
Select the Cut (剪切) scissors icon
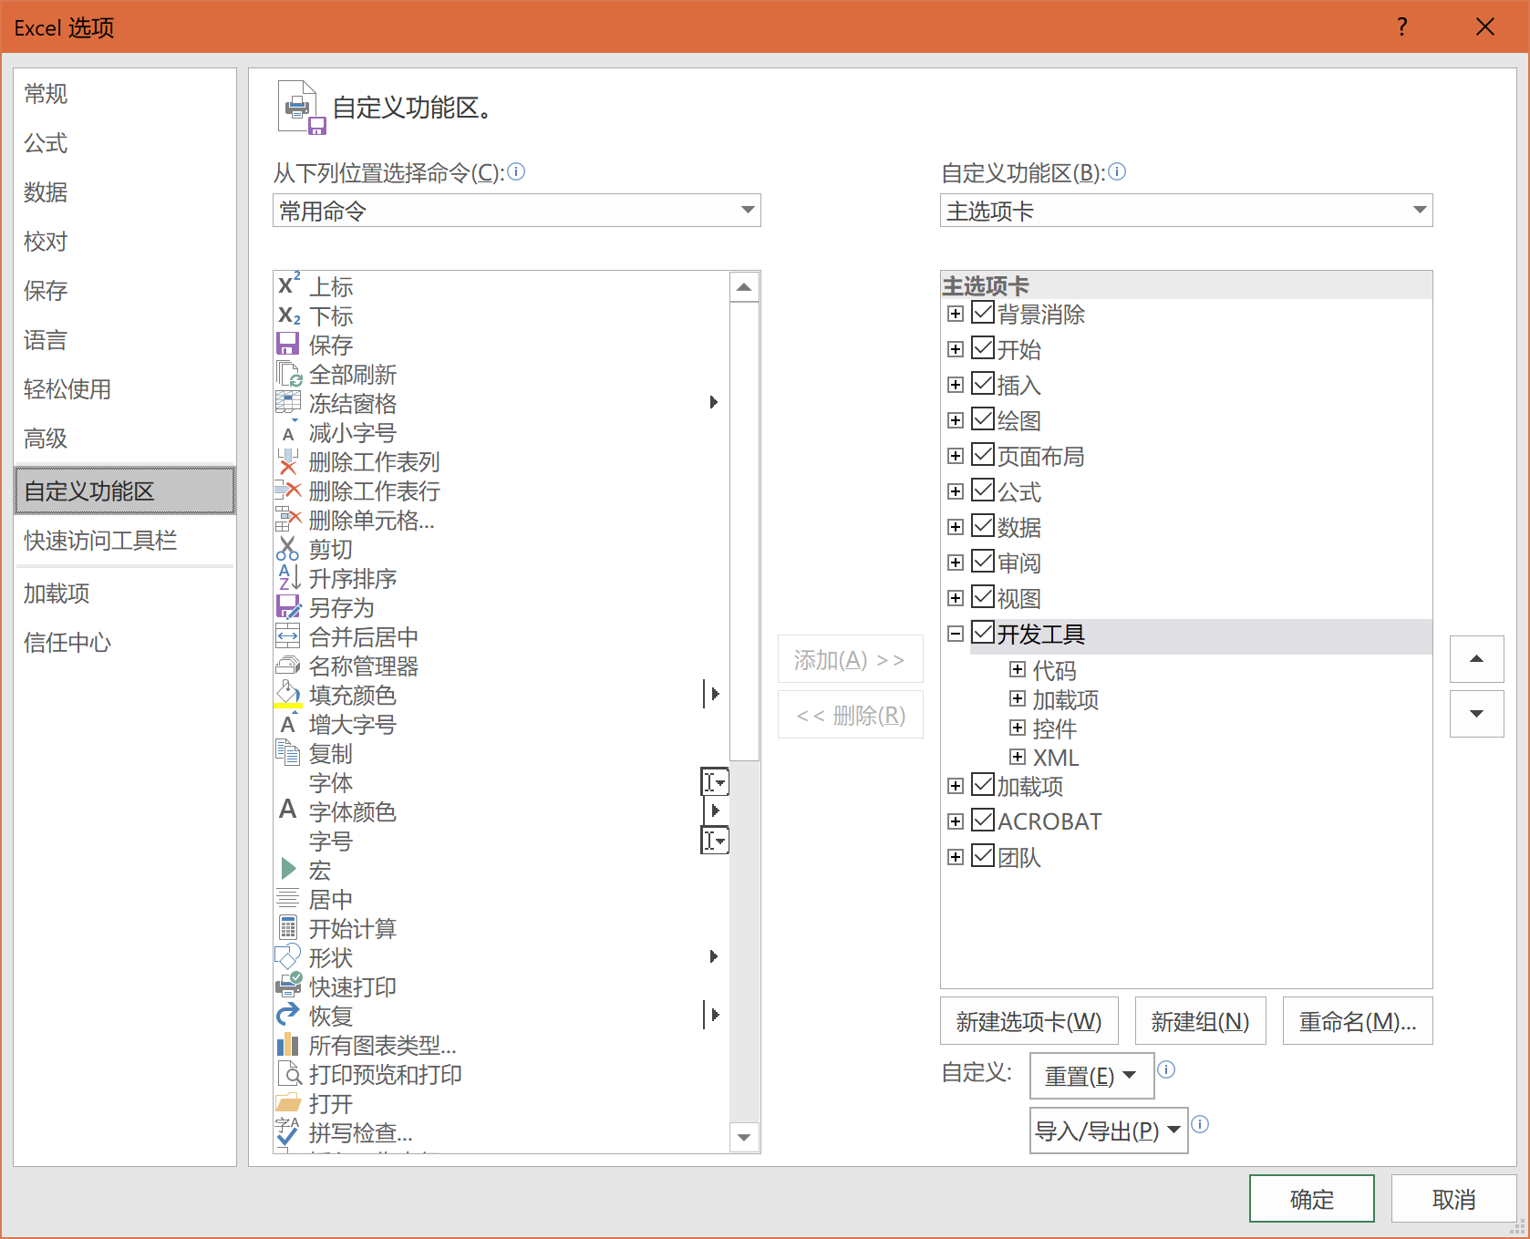click(287, 549)
